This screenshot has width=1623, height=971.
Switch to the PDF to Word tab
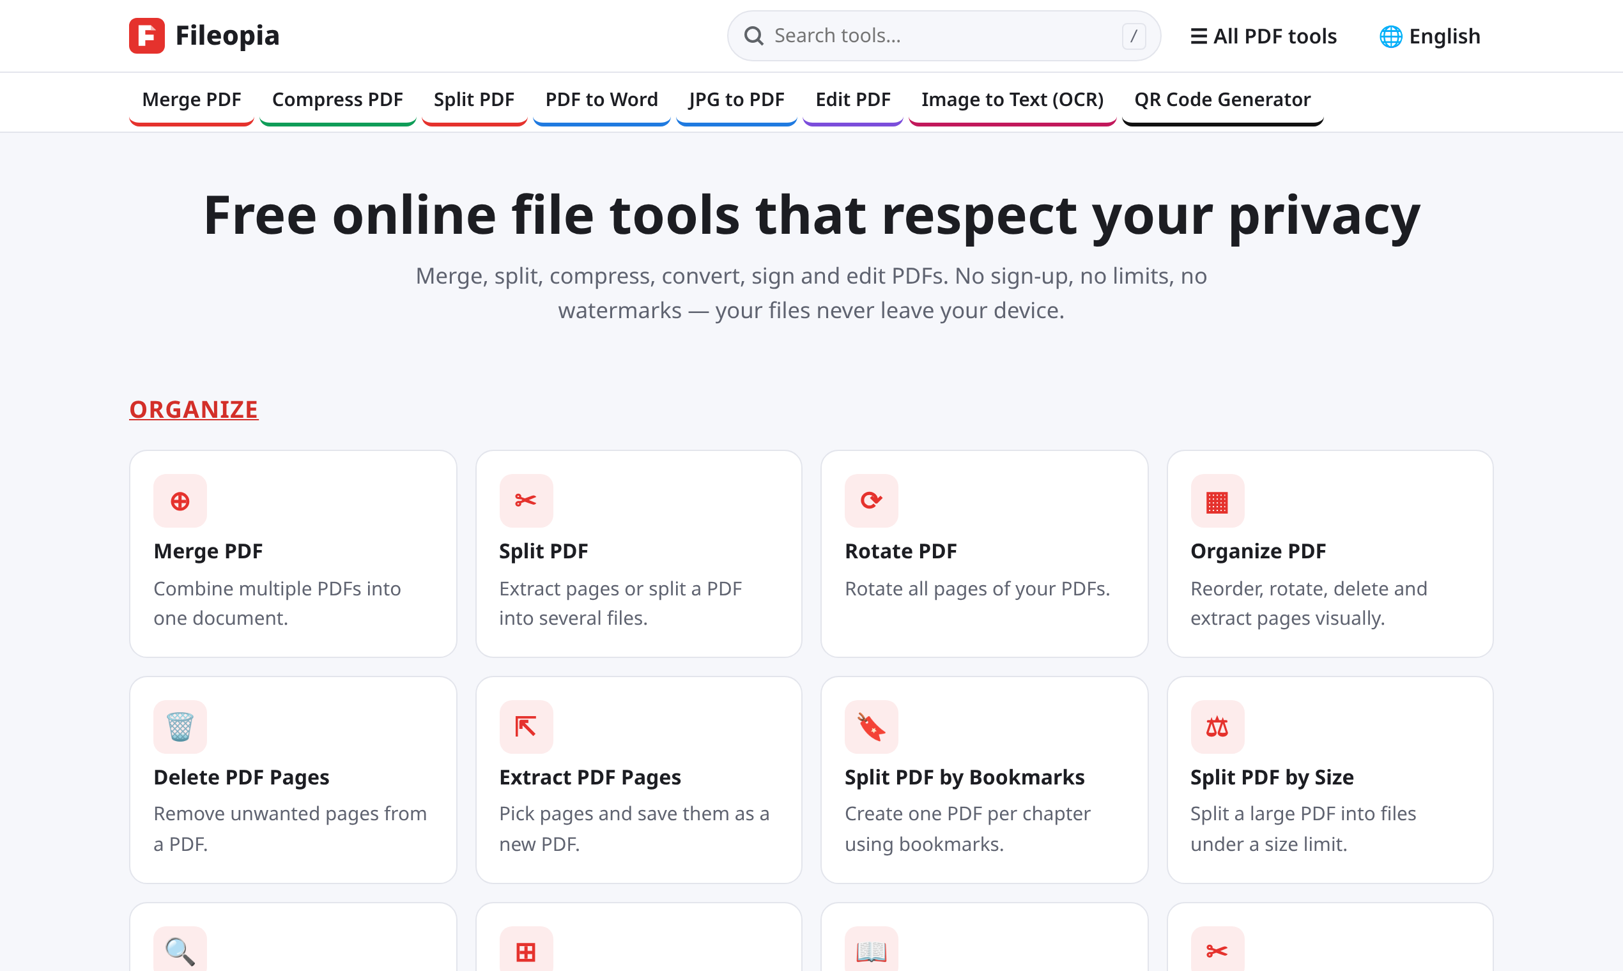[x=601, y=100]
